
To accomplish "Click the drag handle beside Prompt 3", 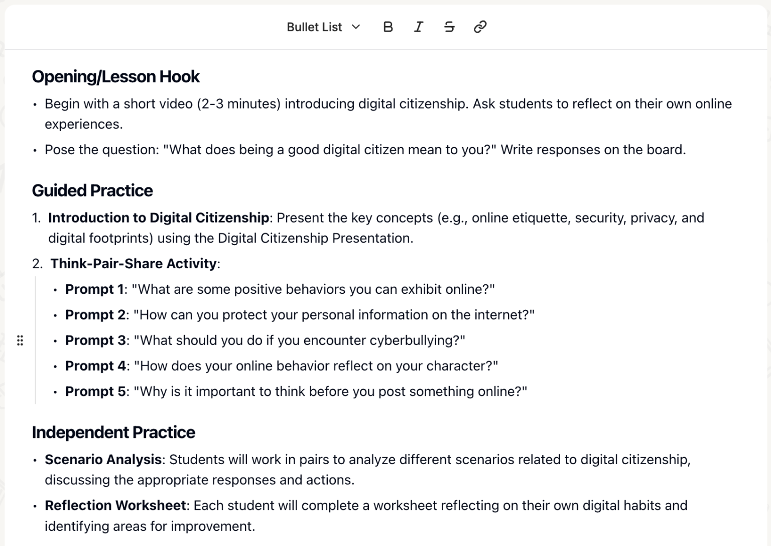I will click(20, 341).
